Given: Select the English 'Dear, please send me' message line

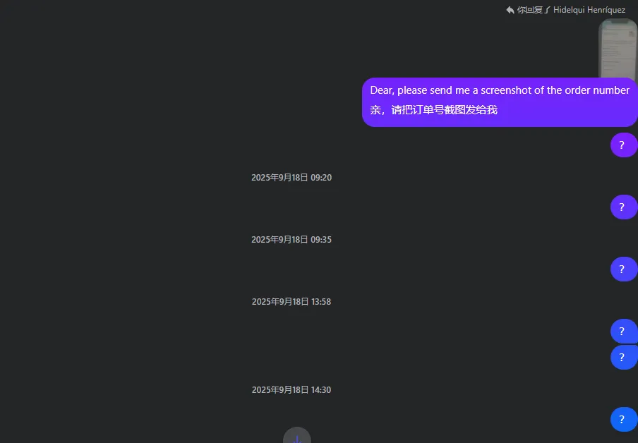Looking at the screenshot, I should coord(500,90).
